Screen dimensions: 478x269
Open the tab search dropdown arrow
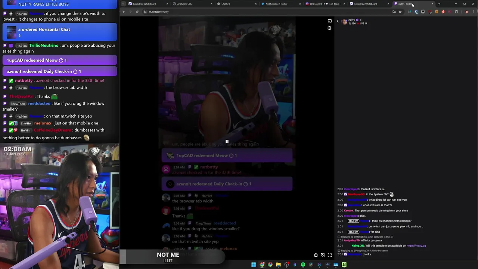pyautogui.click(x=123, y=4)
